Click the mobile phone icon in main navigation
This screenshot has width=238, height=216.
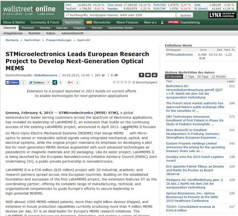[x=162, y=22]
